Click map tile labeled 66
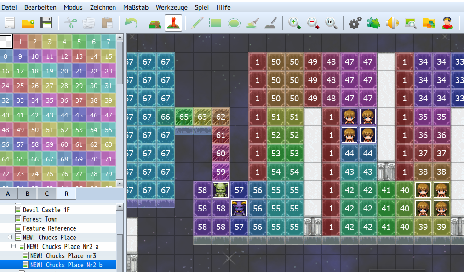The height and width of the screenshot is (272, 464). pyautogui.click(x=166, y=117)
